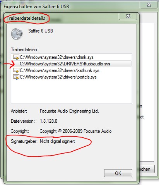
Task: Click the certificate icon beside portcls.sys
Action: 16,77
